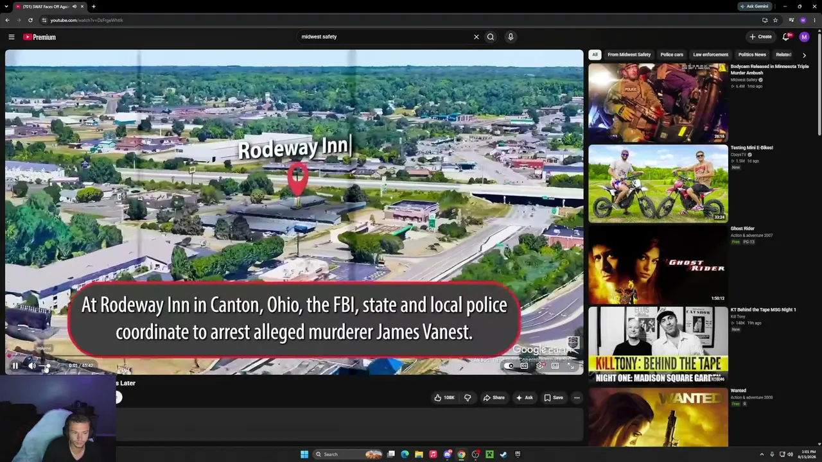Viewport: 822px width, 462px height.
Task: Click Ask Gemini button in browser
Action: [754, 6]
